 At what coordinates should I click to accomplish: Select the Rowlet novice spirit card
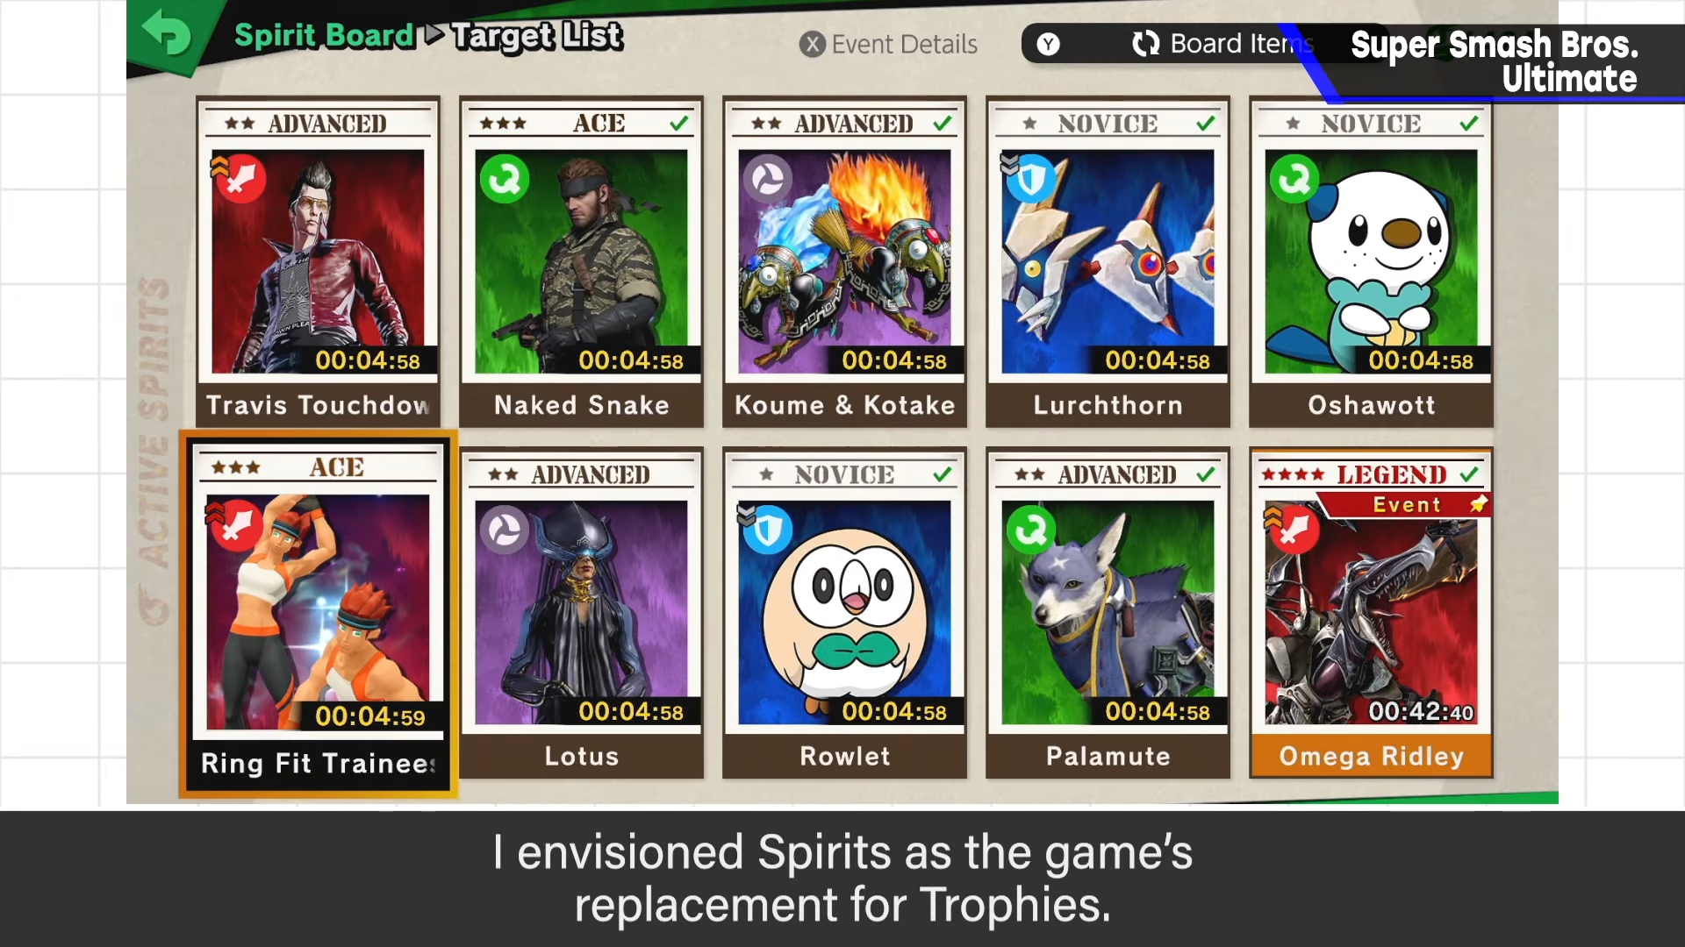pyautogui.click(x=844, y=613)
